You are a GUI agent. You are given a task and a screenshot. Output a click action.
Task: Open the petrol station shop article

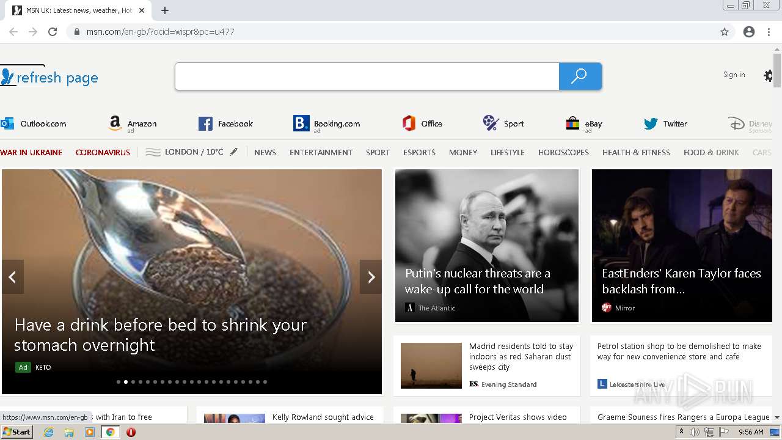682,365
